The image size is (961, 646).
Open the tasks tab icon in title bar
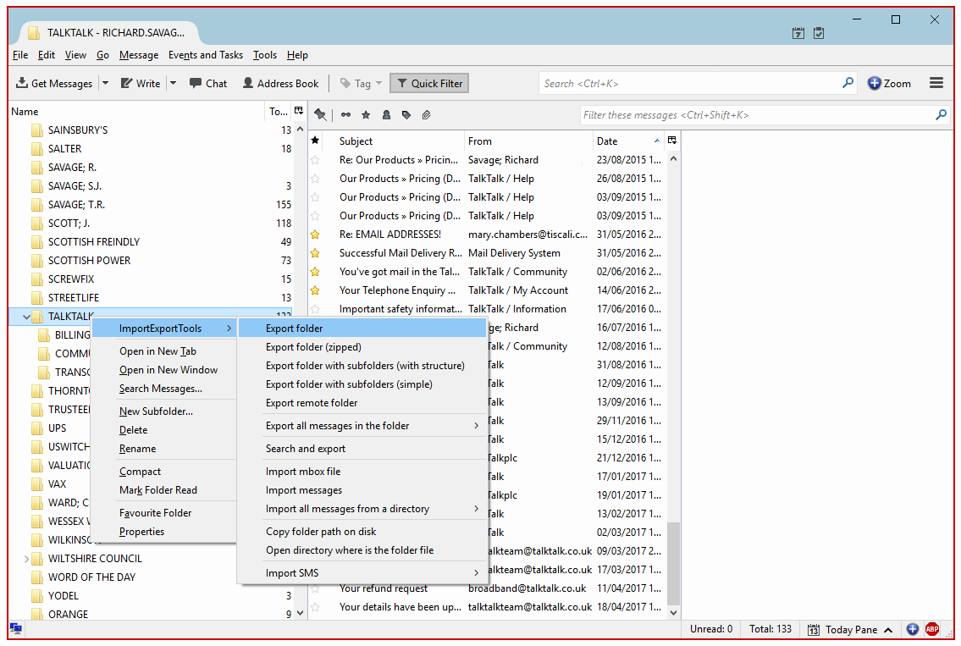click(x=819, y=33)
